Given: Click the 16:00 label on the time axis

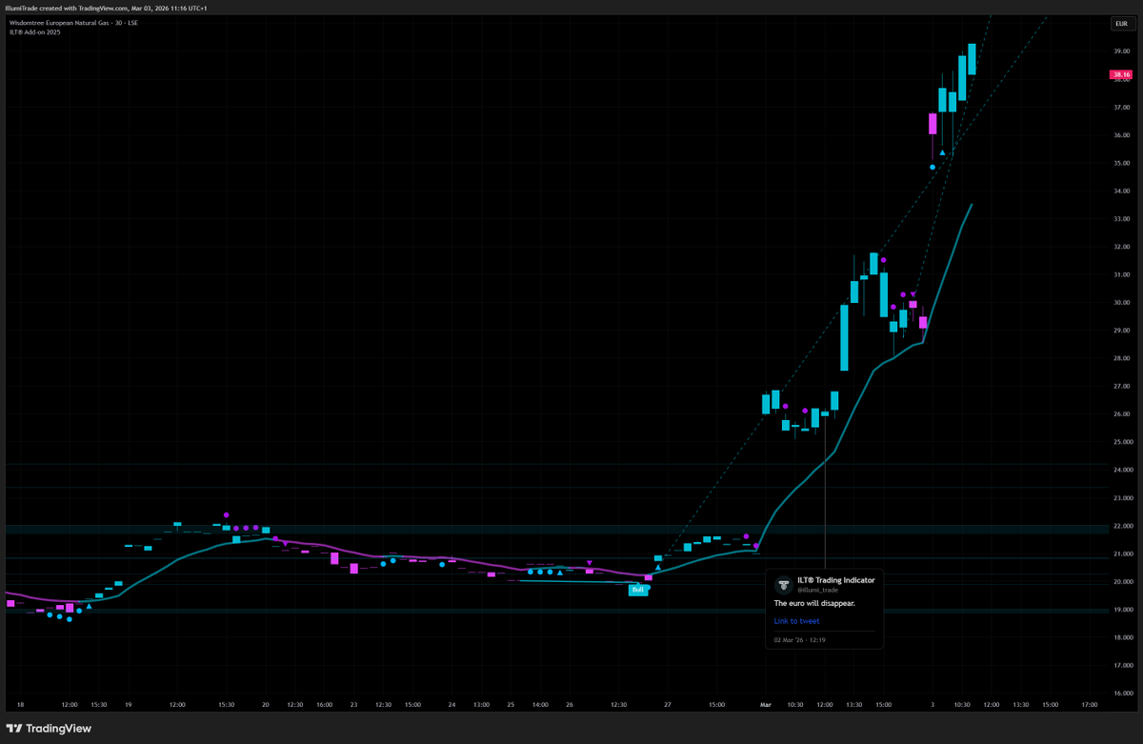Looking at the screenshot, I should pos(323,705).
